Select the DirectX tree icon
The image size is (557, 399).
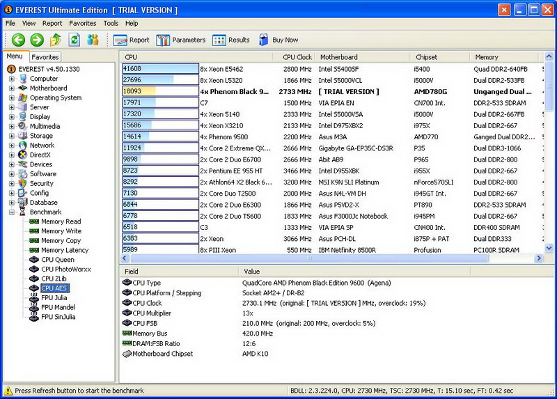(23, 155)
